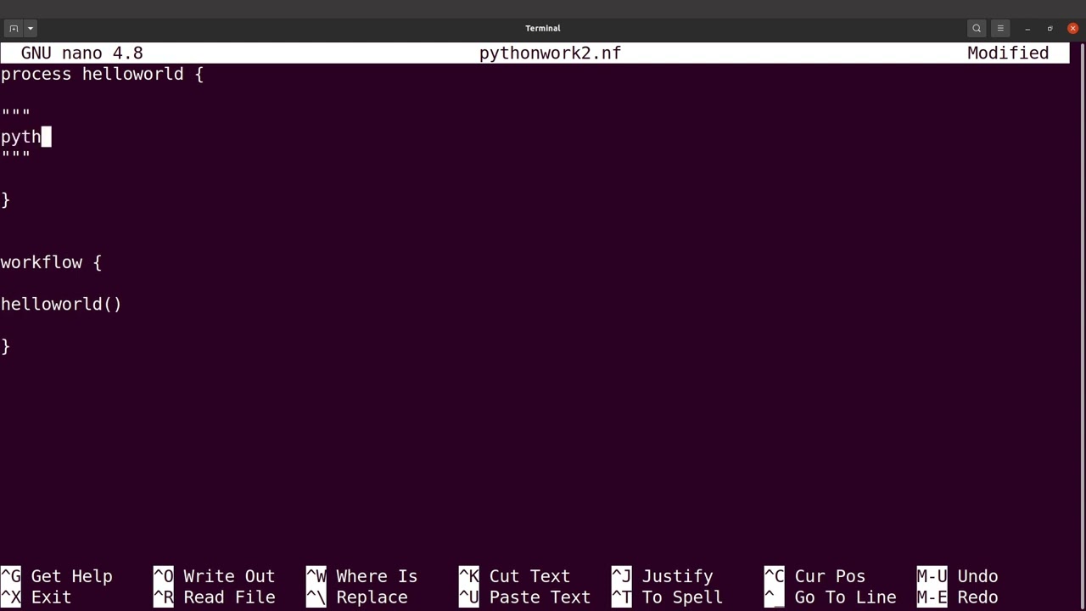1086x611 pixels.
Task: Click the ^G Get Help shortcut
Action: (56, 576)
